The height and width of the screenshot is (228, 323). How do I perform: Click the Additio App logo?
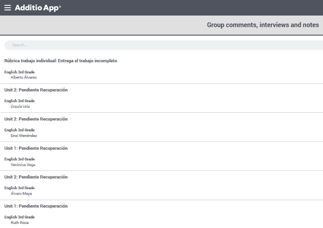[x=38, y=8]
